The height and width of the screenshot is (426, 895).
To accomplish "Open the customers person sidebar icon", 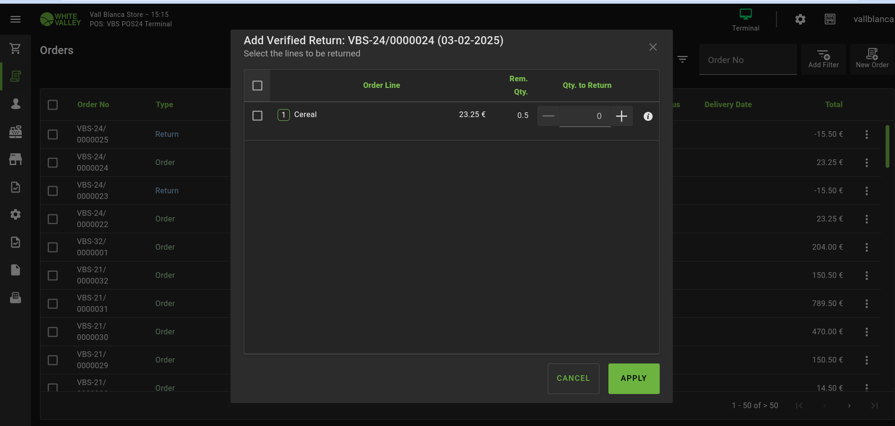I will 16,104.
